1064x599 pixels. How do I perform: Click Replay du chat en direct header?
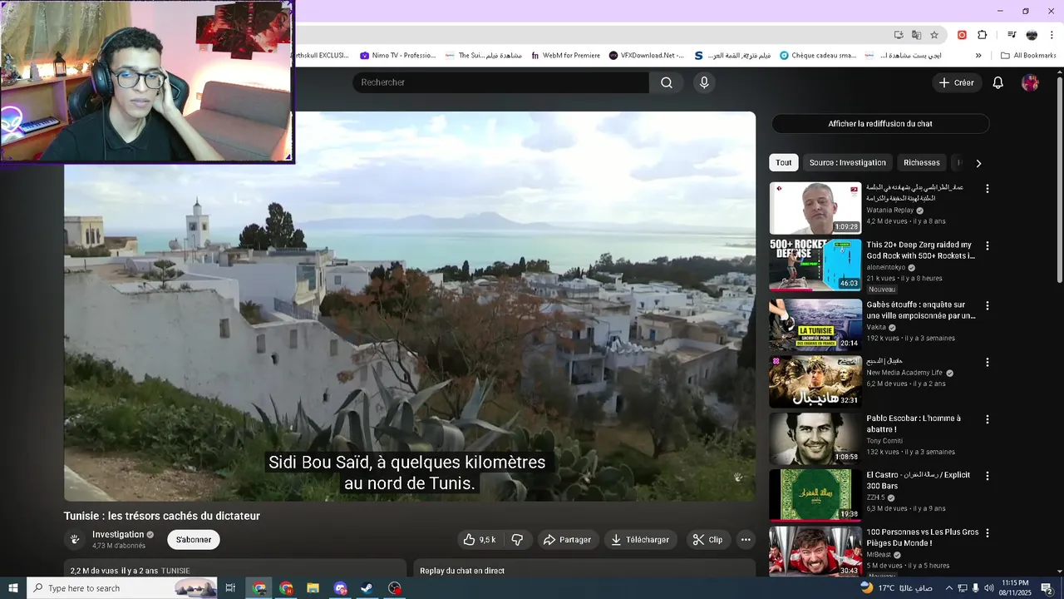[462, 571]
